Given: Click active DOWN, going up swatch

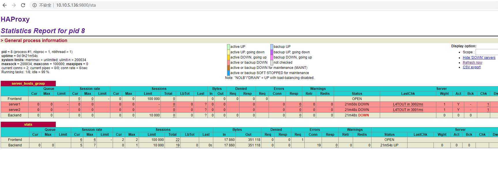Looking at the screenshot, I should (229, 57).
